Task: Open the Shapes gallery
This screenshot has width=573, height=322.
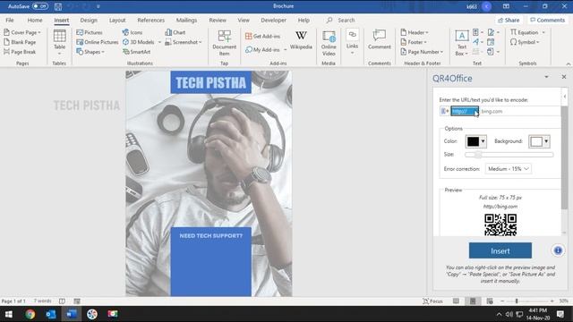Action: pyautogui.click(x=90, y=52)
